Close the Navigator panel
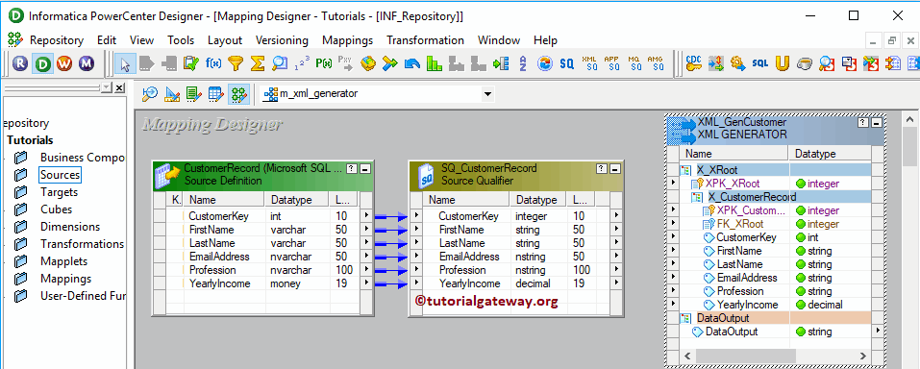Screen dimensions: 920x369 coord(119,88)
